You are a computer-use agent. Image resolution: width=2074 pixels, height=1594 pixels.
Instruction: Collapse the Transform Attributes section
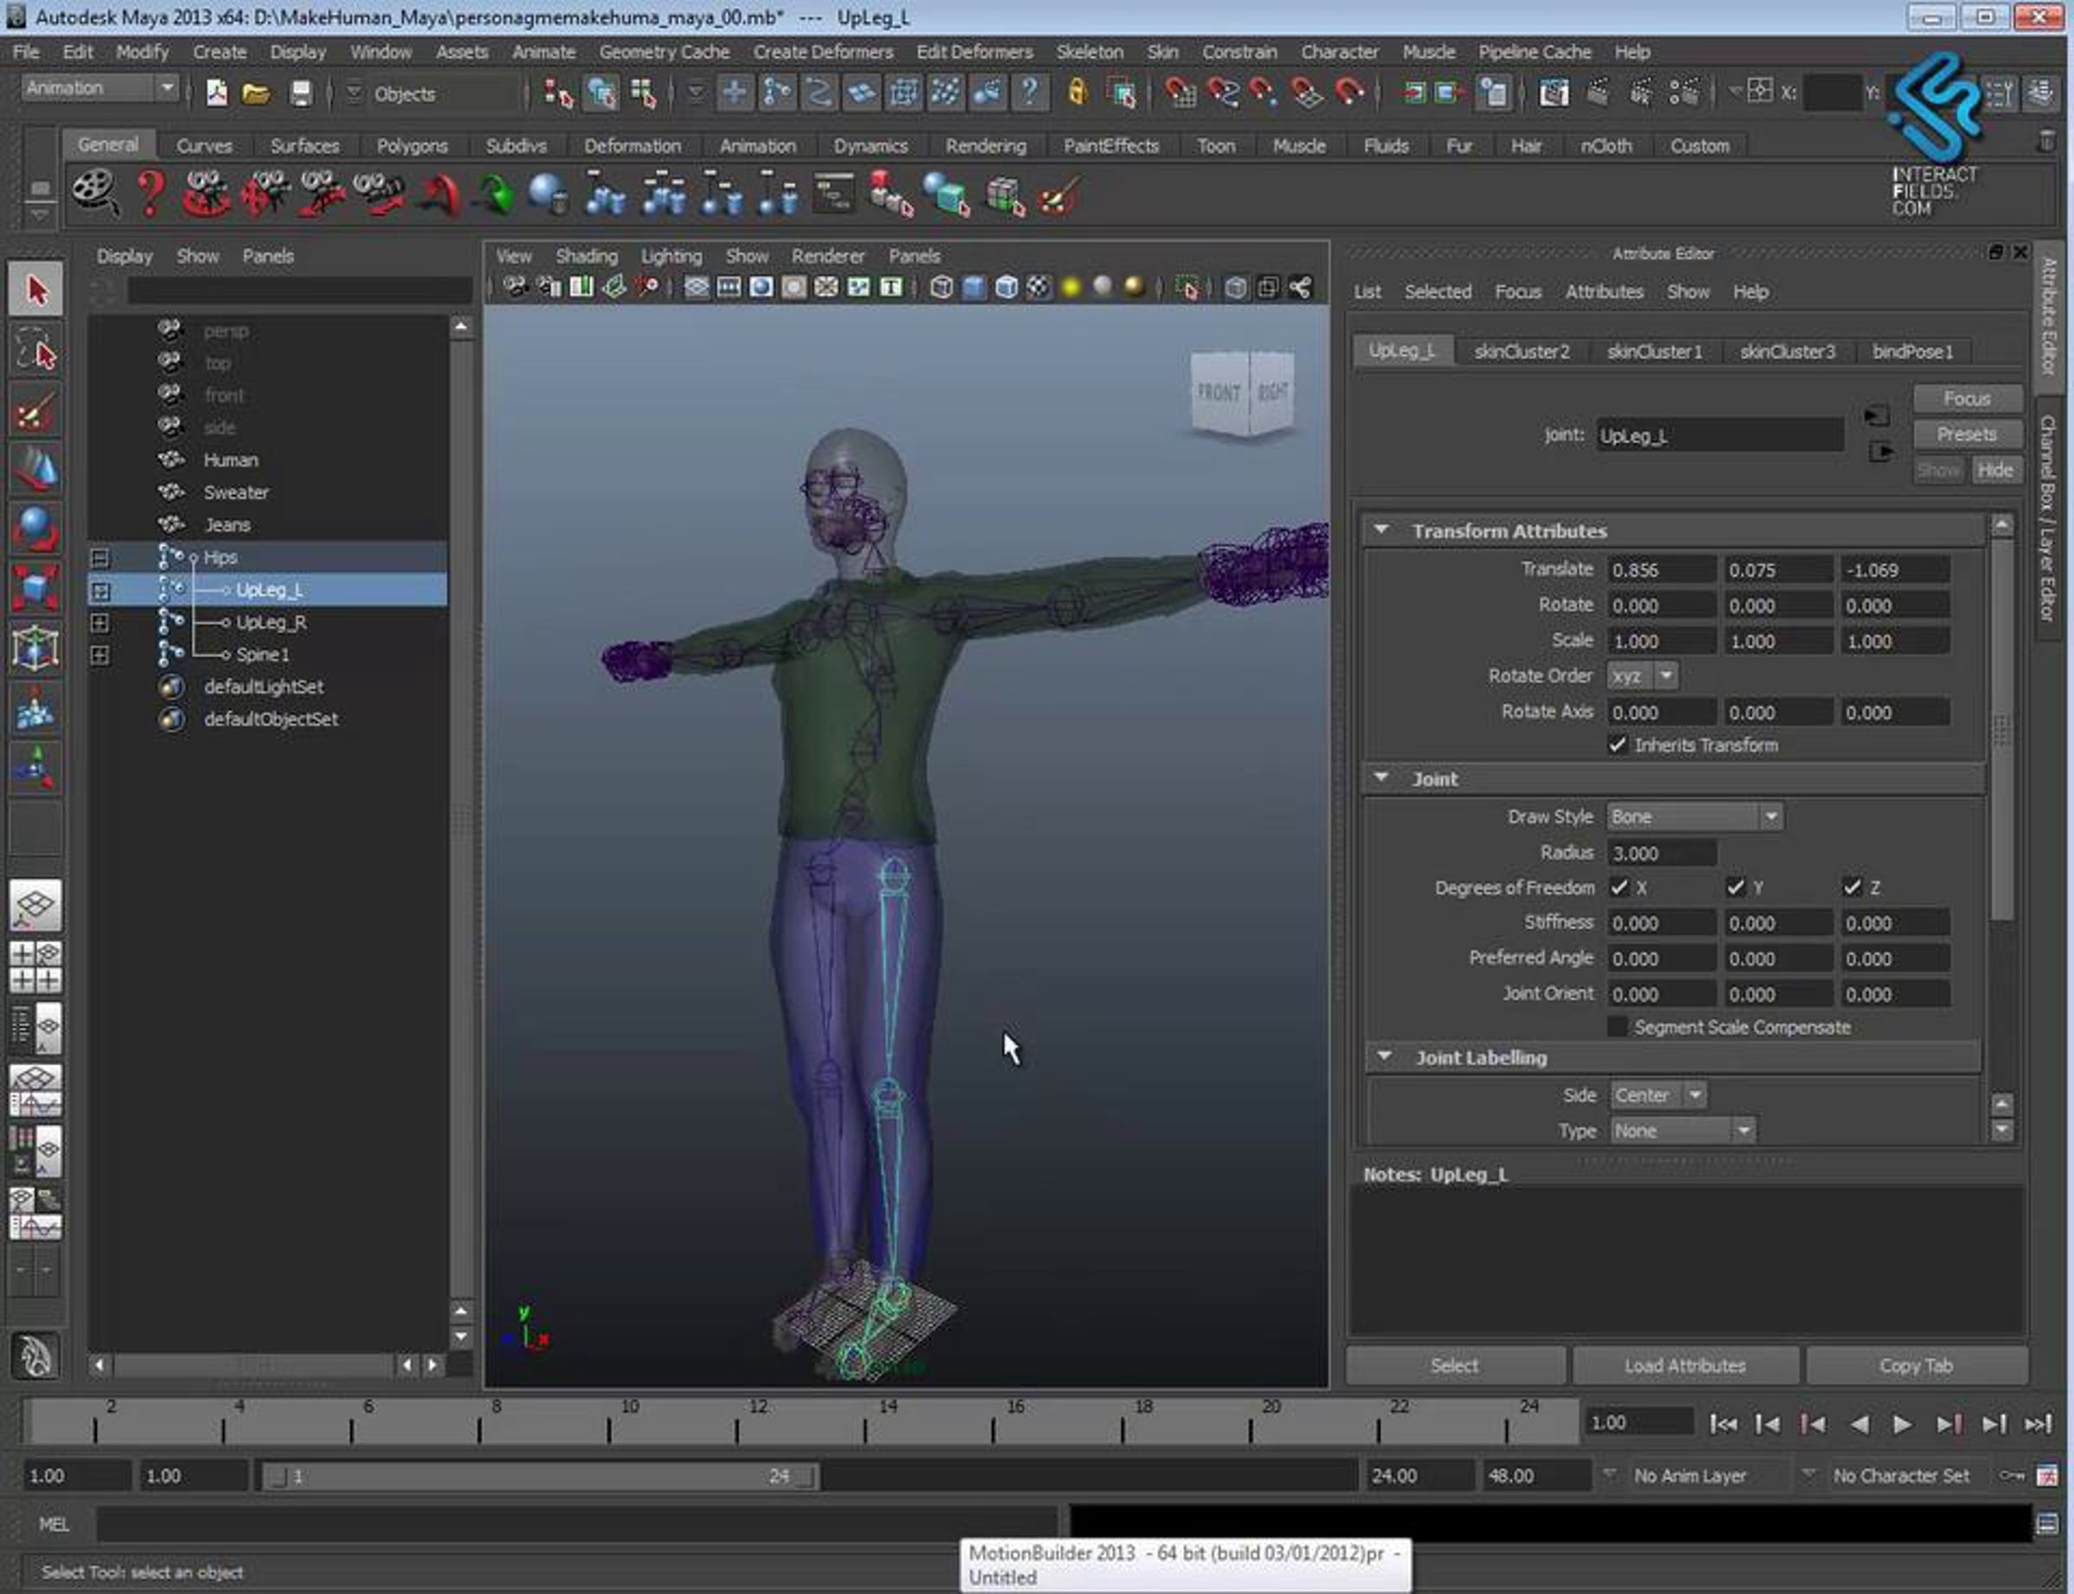coord(1382,530)
